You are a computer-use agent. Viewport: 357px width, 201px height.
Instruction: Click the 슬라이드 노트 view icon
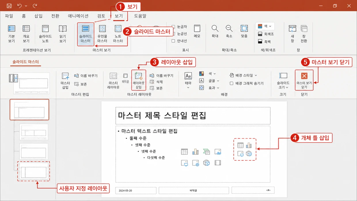(45, 34)
